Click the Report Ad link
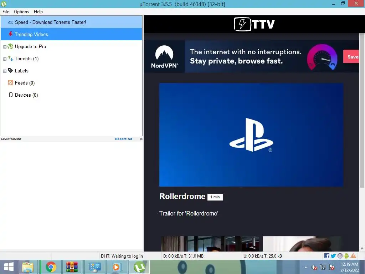The height and width of the screenshot is (274, 365). (x=124, y=139)
